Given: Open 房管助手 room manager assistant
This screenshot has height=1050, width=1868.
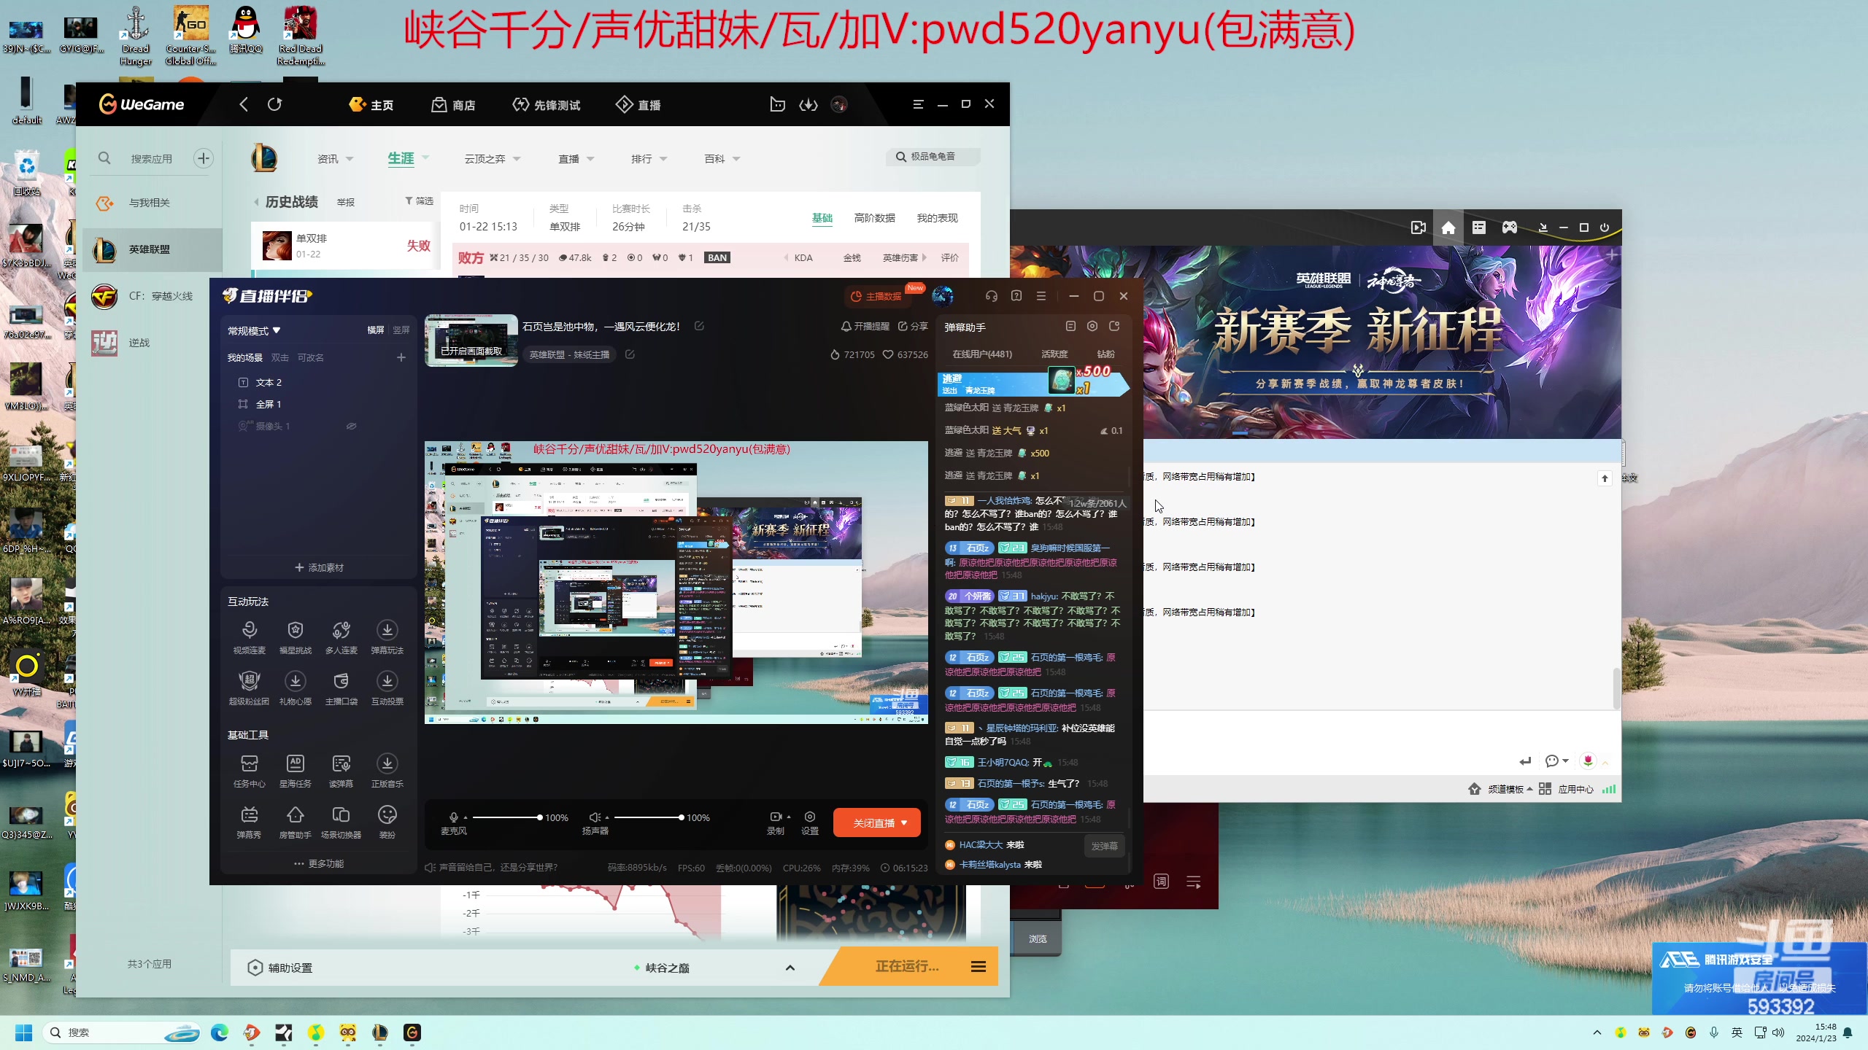Looking at the screenshot, I should pos(295,821).
